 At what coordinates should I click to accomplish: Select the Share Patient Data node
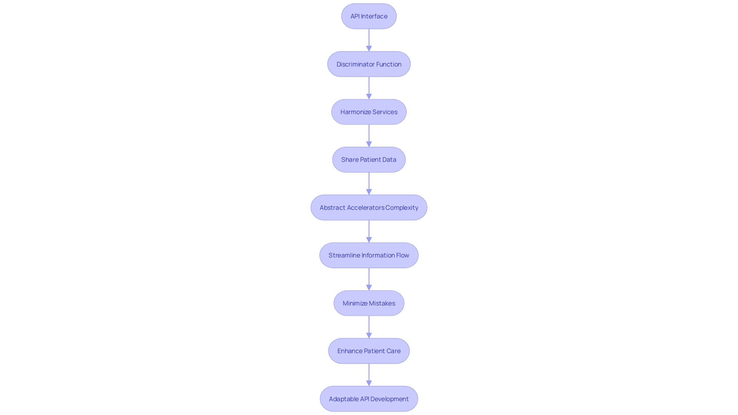(369, 159)
